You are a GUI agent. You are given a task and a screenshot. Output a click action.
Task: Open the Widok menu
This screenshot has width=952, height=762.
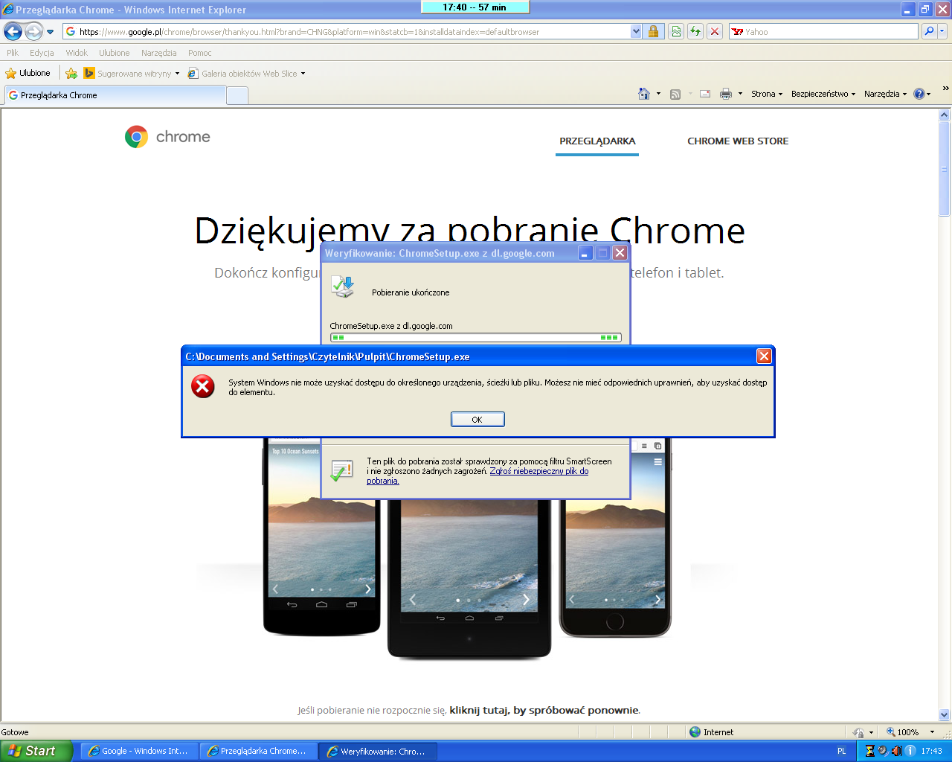pyautogui.click(x=77, y=53)
